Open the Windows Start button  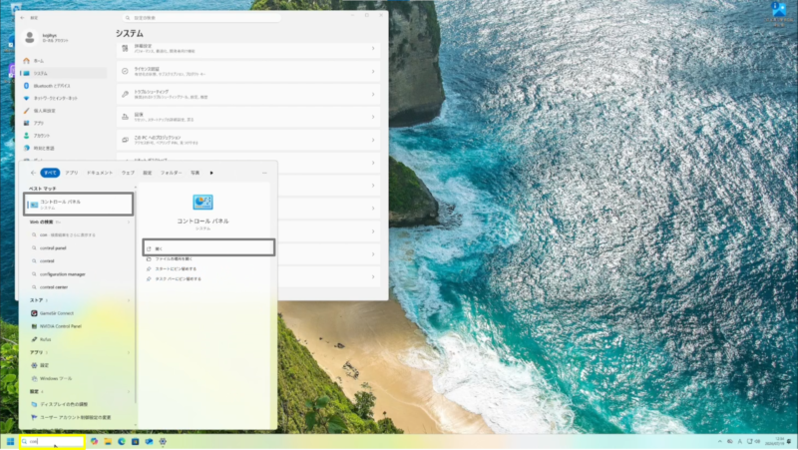point(10,441)
